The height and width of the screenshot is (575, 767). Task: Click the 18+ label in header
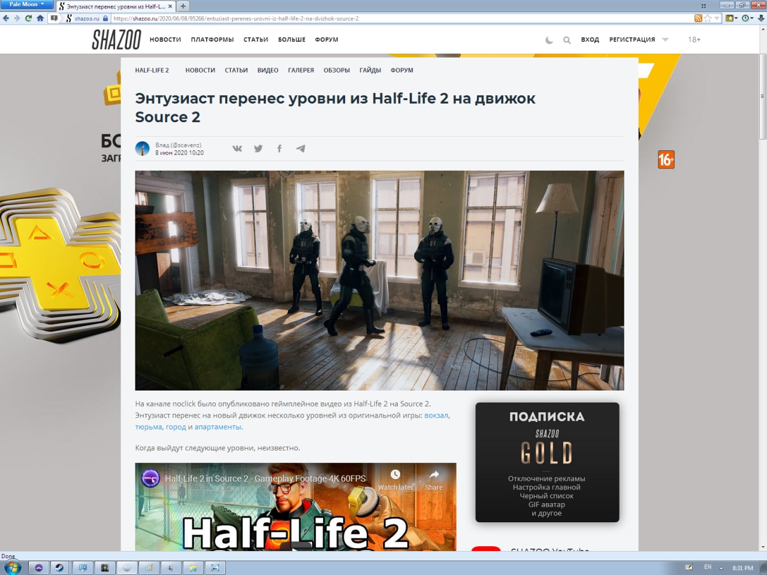[694, 40]
